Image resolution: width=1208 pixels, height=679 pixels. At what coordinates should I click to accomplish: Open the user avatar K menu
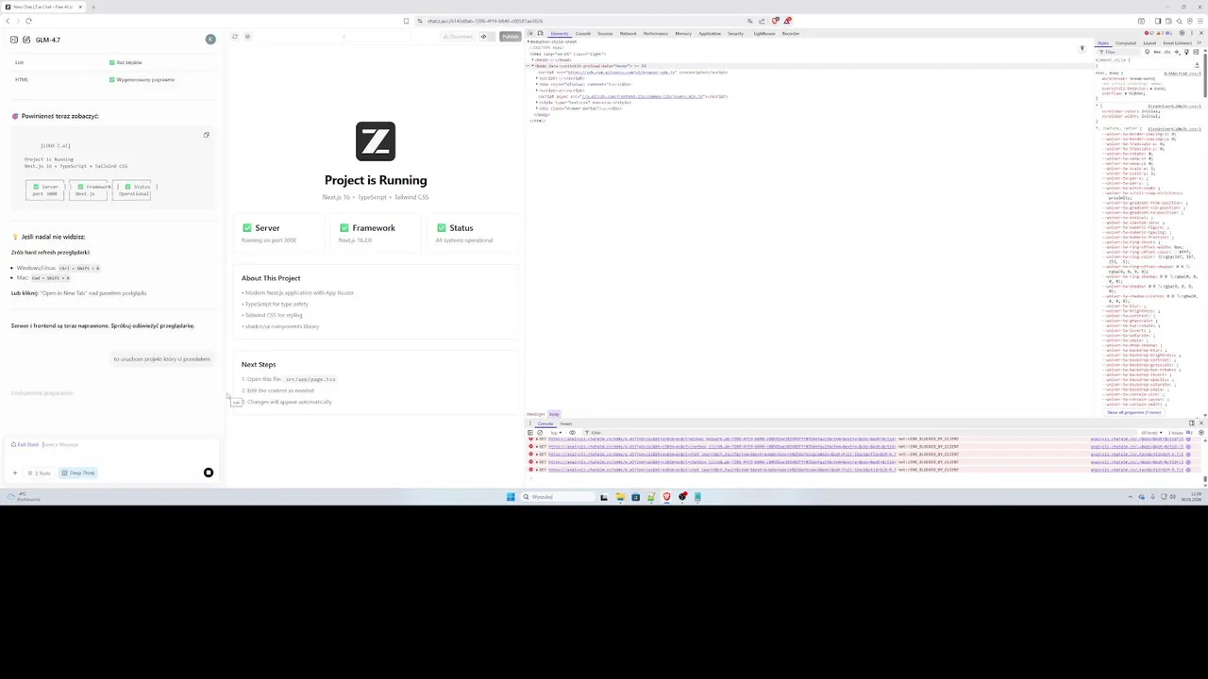pos(210,39)
